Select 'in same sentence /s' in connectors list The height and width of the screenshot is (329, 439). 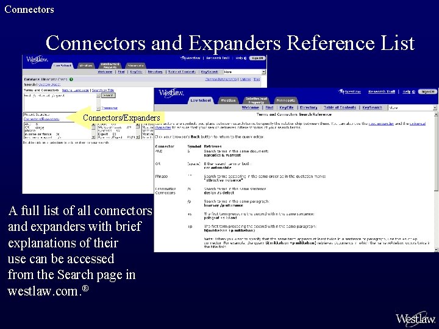(42, 134)
